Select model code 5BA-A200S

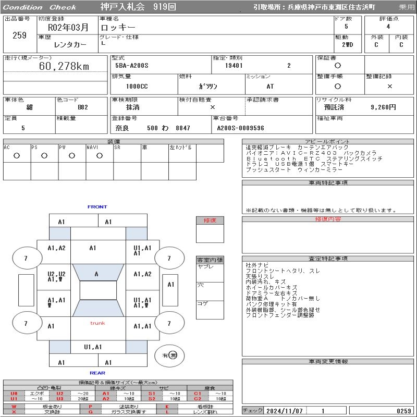tap(132, 66)
